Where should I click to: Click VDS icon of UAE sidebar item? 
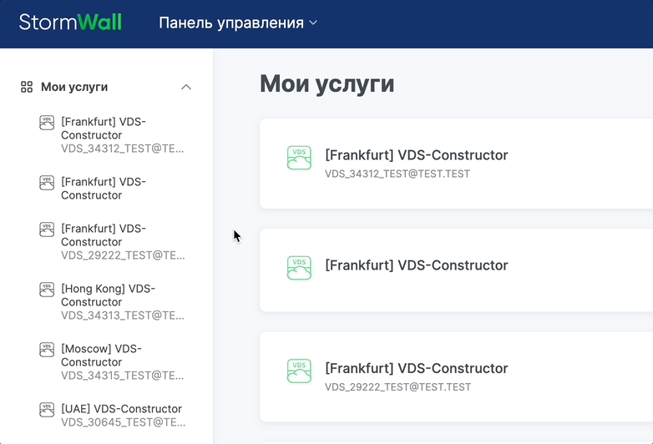pyautogui.click(x=47, y=410)
